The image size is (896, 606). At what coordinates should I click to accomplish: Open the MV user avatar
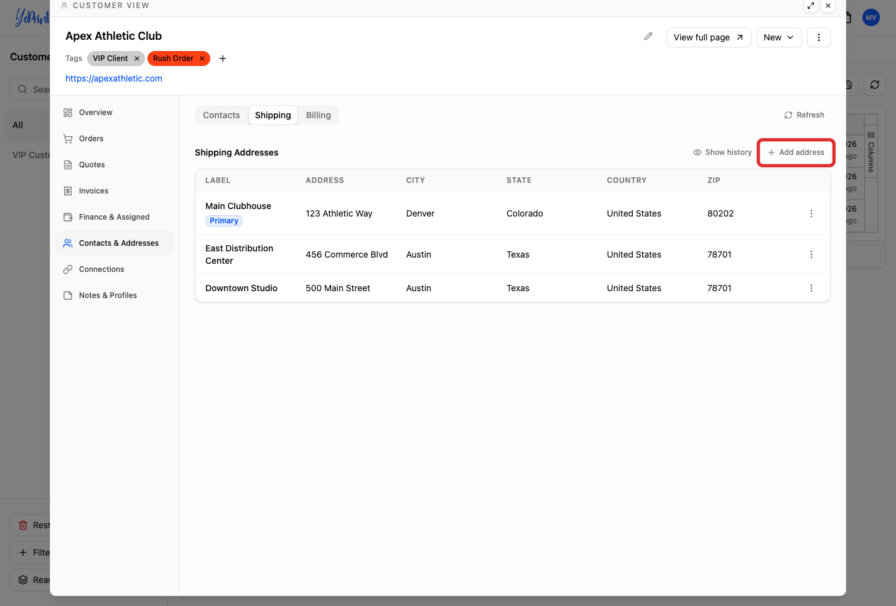(871, 17)
